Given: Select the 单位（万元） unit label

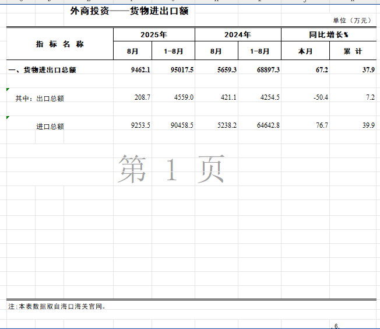Looking at the screenshot, I should tap(351, 20).
